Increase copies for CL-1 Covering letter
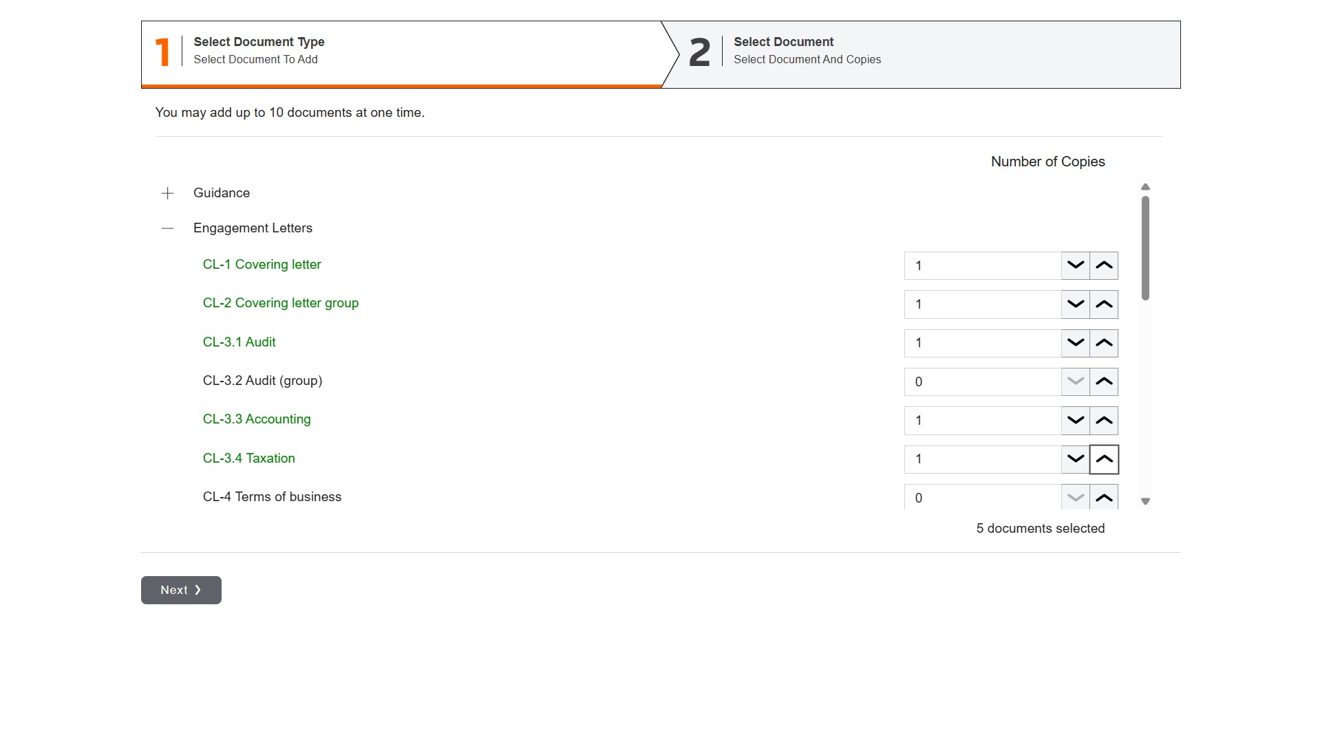The width and height of the screenshot is (1320, 739). [1103, 265]
